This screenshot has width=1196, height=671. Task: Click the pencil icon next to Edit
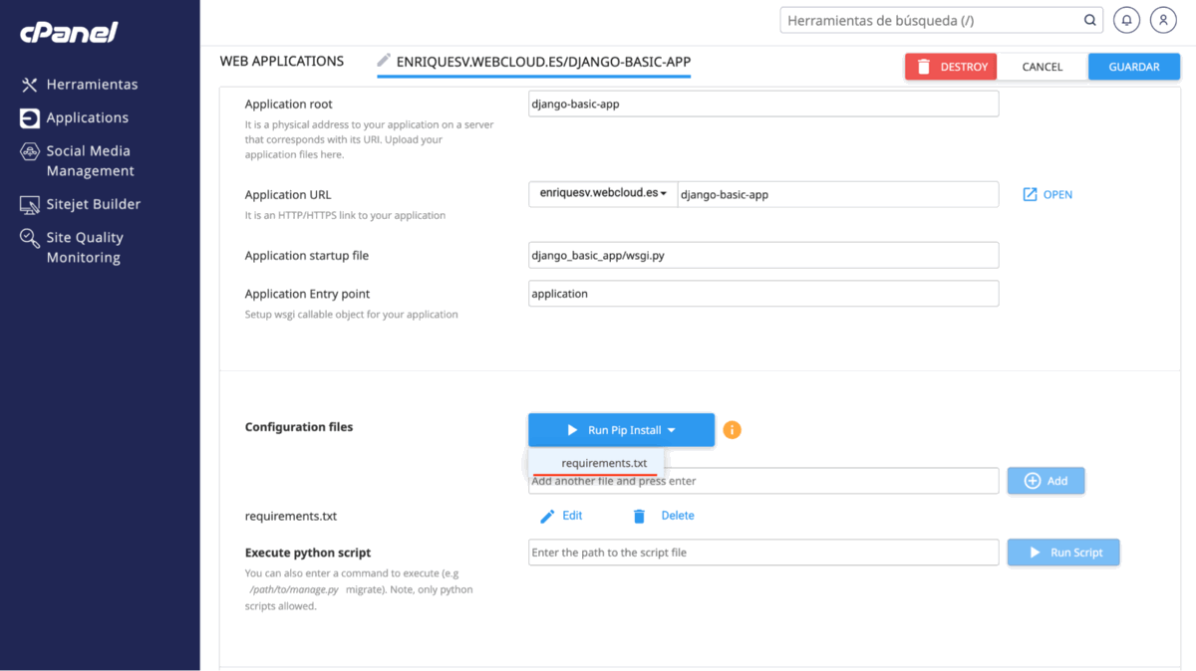point(547,516)
